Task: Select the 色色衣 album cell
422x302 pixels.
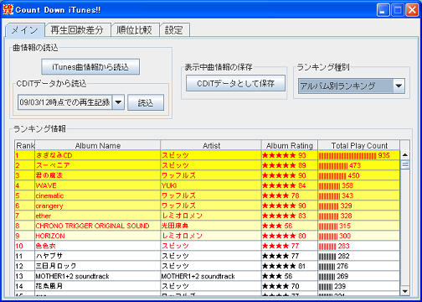Action: point(98,246)
